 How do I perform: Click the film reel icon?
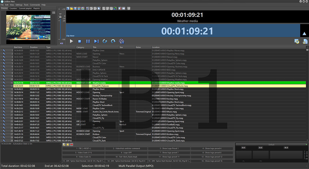(x=121, y=41)
